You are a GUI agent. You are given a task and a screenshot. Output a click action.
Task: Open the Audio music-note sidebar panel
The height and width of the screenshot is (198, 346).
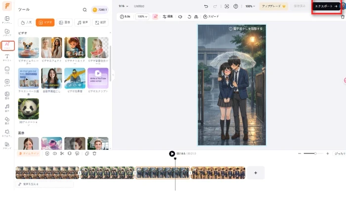tap(7, 108)
